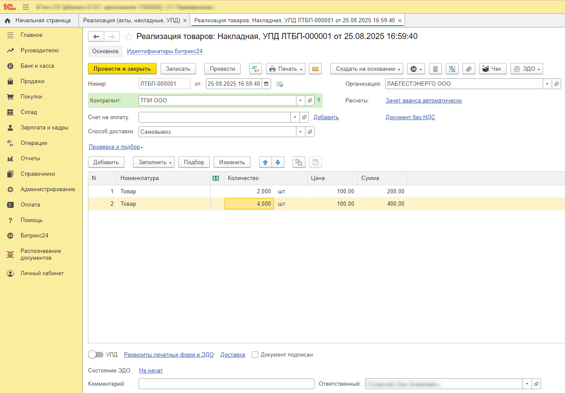Open Контрагент card with open-form icon
Image resolution: width=565 pixels, height=393 pixels.
pyautogui.click(x=310, y=101)
